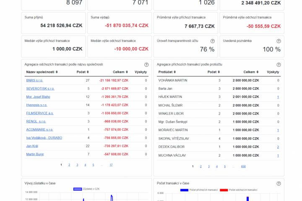This screenshot has height=201, width=302.
Task: Go to page 4 of outgoing table
Action: [85, 165]
